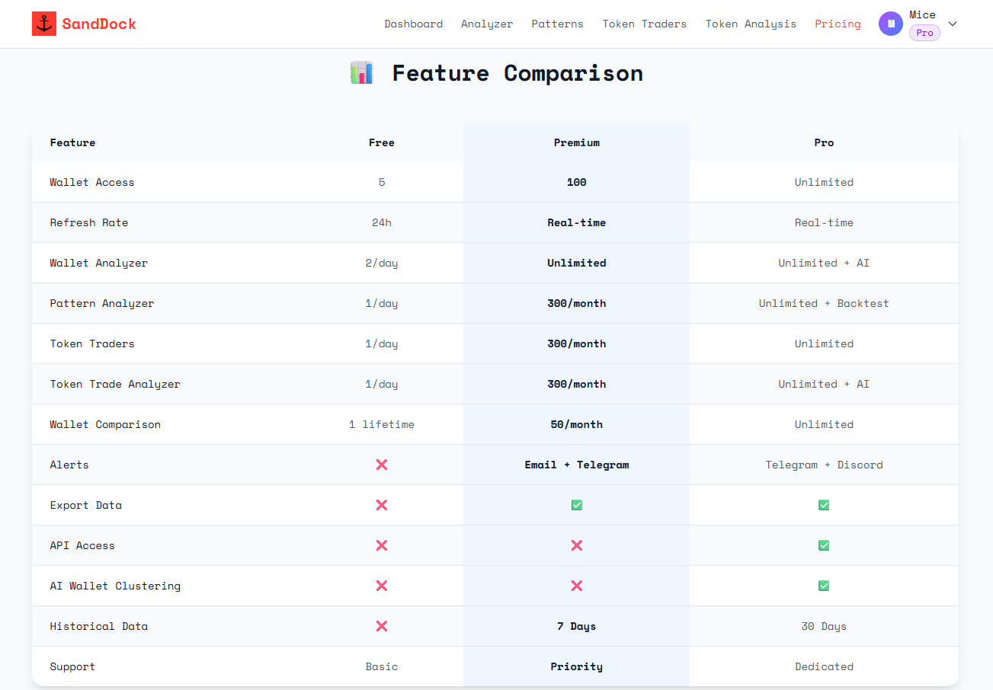The width and height of the screenshot is (993, 690).
Task: Click the "7 Days" Premium historical data value
Action: click(x=577, y=626)
